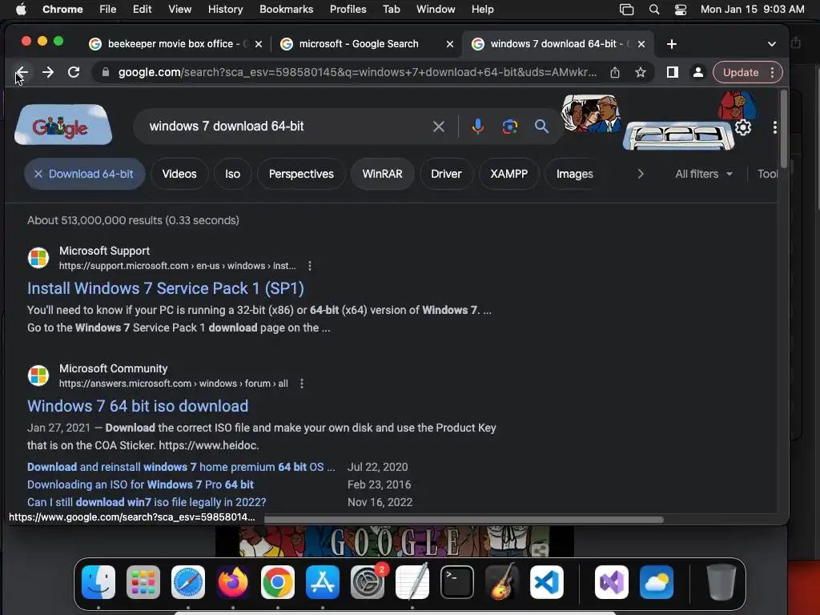This screenshot has height=615, width=820.
Task: Go forward using Chrome's forward arrow
Action: [47, 72]
